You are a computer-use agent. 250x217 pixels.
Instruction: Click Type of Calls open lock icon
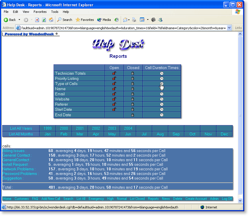114,84
